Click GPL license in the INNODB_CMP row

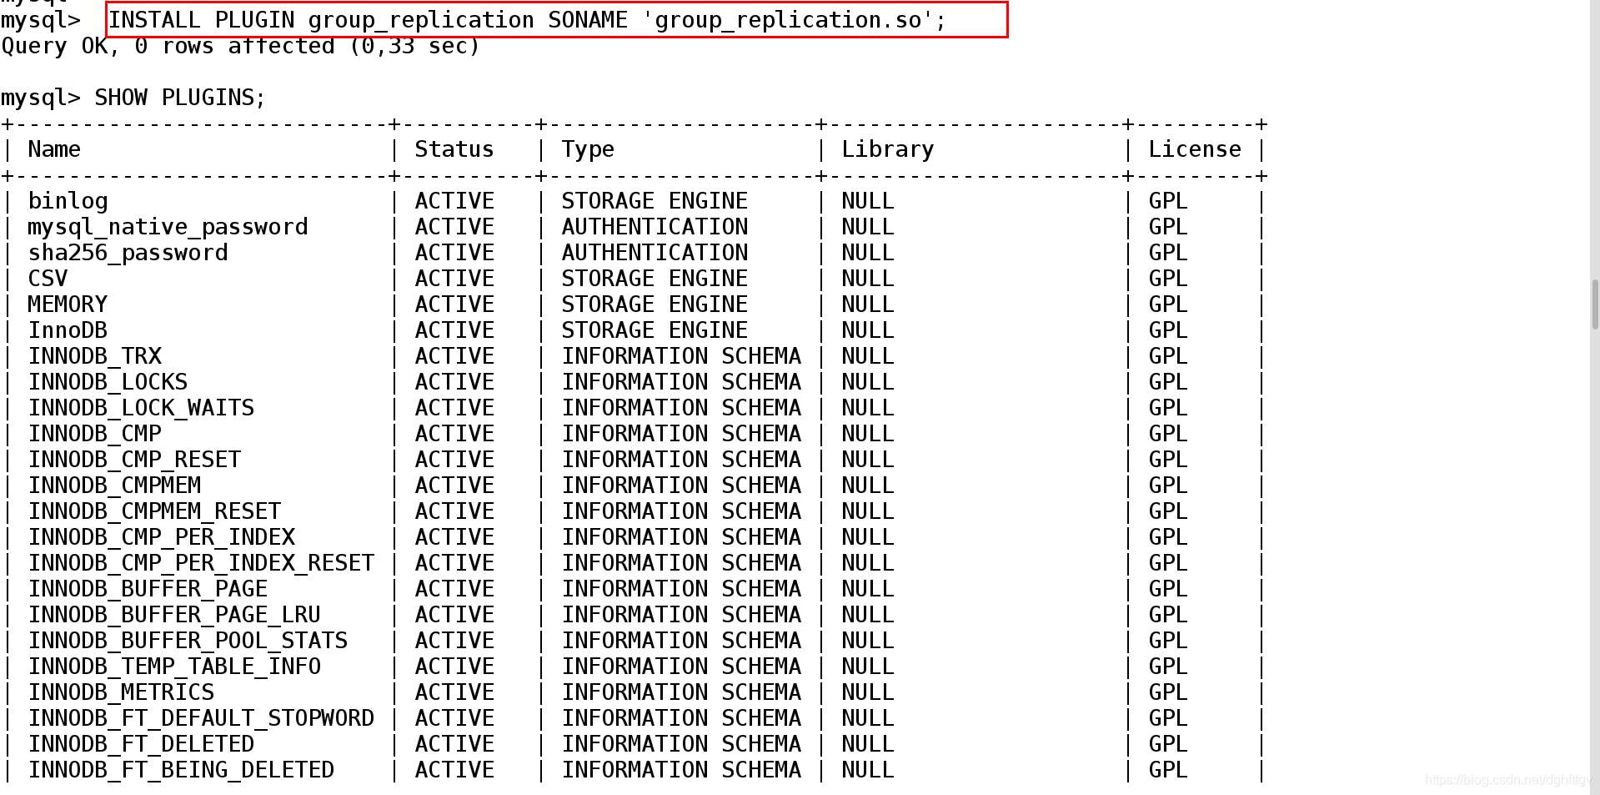(1168, 434)
